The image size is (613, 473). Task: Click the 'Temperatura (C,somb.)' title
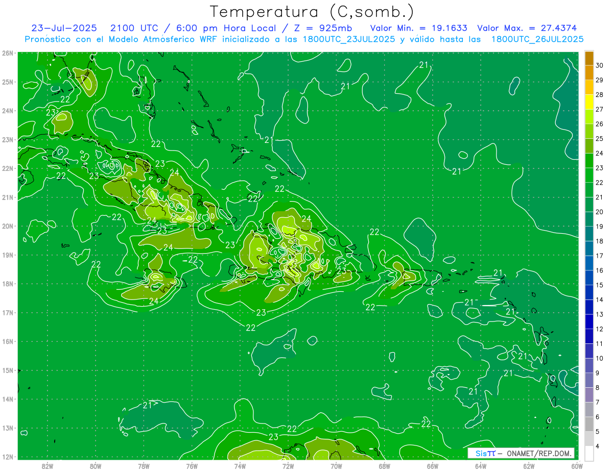coord(312,12)
